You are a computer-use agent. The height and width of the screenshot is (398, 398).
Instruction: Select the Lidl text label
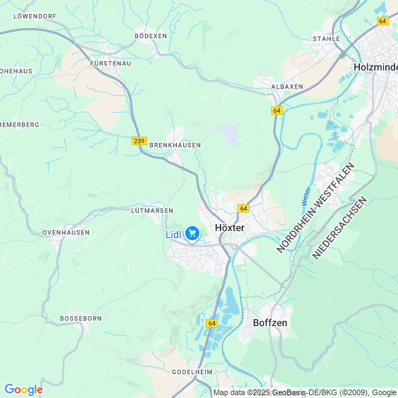click(173, 235)
